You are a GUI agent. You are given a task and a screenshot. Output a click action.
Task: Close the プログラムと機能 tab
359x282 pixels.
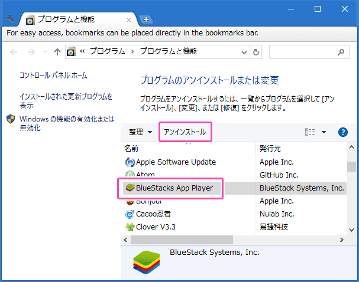coord(129,20)
